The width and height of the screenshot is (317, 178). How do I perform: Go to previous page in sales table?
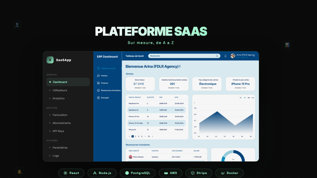point(129,136)
